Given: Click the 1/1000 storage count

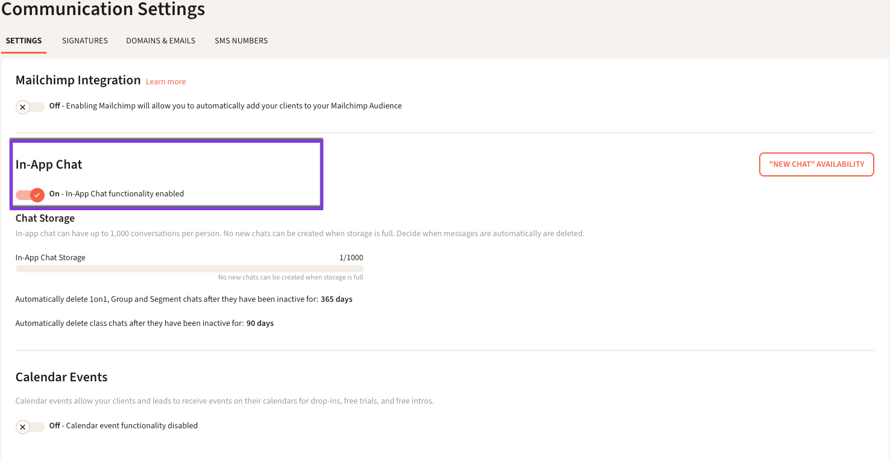Looking at the screenshot, I should point(351,258).
